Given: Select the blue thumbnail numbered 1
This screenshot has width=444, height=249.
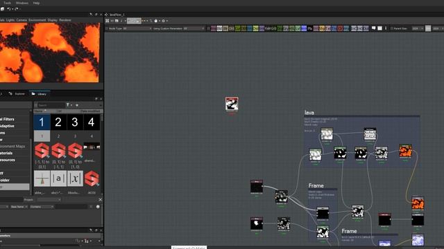Looking at the screenshot, I should coord(42,122).
